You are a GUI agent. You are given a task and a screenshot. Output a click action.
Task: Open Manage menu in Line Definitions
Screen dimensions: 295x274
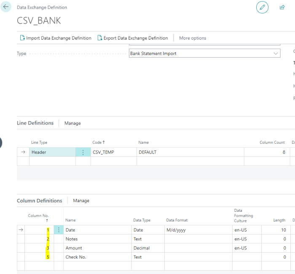click(x=72, y=123)
